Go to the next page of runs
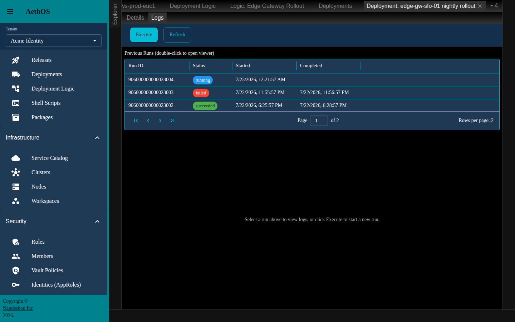The image size is (515, 322). 160,121
